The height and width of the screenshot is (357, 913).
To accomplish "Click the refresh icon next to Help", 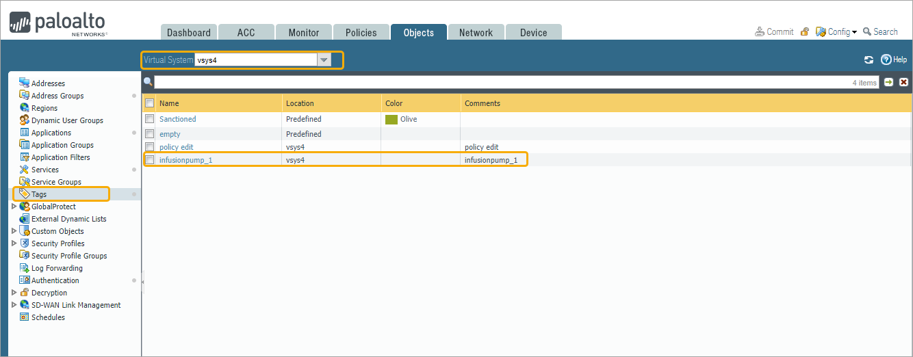I will (869, 60).
